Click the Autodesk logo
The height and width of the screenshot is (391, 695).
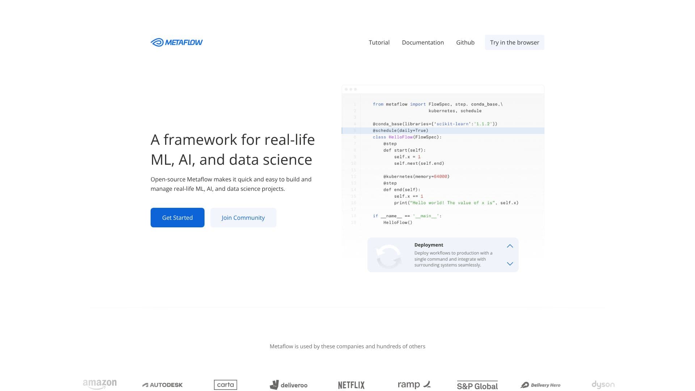coord(163,385)
